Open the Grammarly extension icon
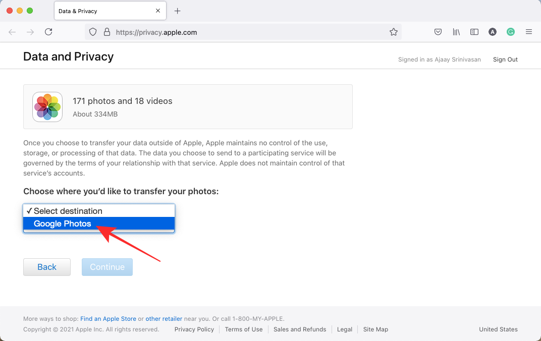Viewport: 541px width, 341px height. pos(511,32)
